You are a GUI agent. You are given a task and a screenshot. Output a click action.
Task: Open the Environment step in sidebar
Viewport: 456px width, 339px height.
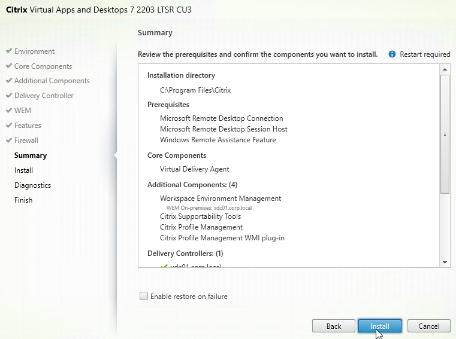coord(34,51)
